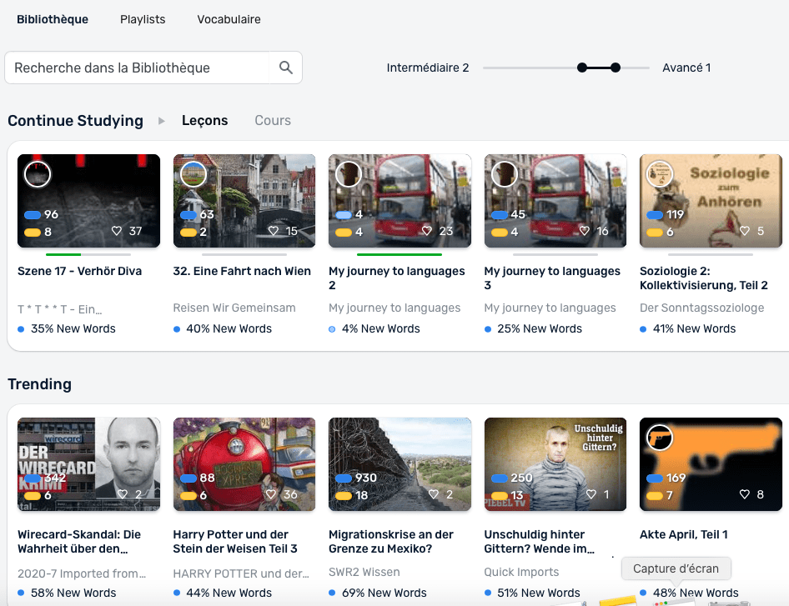Click the avatar icon on Szene 17 thumbnail
Image resolution: width=789 pixels, height=606 pixels.
(38, 174)
